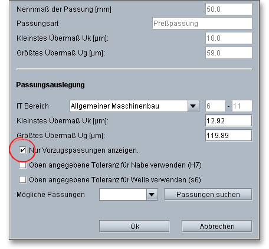269x249 pixels.
Task: Enable Toleranz für Welle verwenden (s6)
Action: point(22,179)
